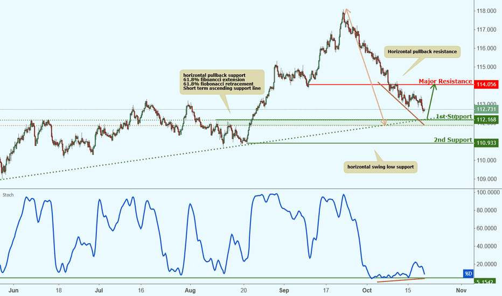
Task: Select the %D stochastic indicator label
Action: tap(468, 273)
